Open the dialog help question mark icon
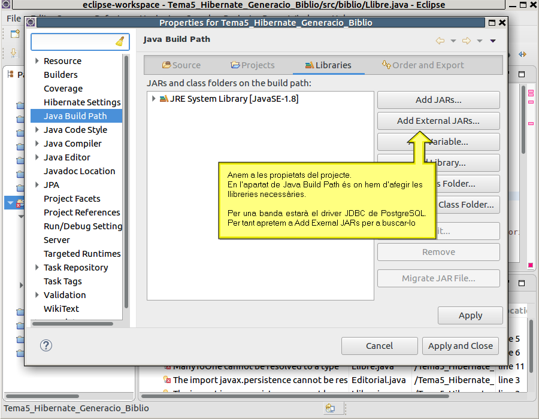Screen dimensions: 539x419 pos(46,345)
